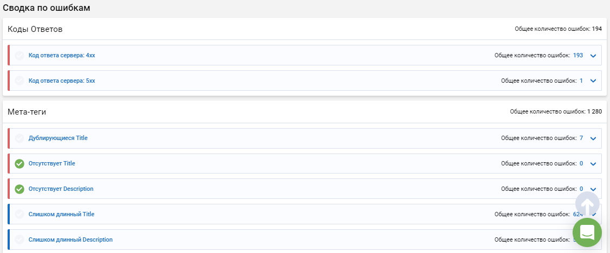The width and height of the screenshot is (610, 253).
Task: Expand the Дублирующиеся Title row chevron
Action: pos(593,138)
